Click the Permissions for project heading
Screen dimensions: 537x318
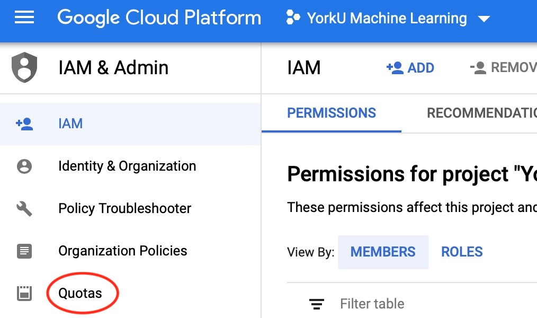point(412,174)
